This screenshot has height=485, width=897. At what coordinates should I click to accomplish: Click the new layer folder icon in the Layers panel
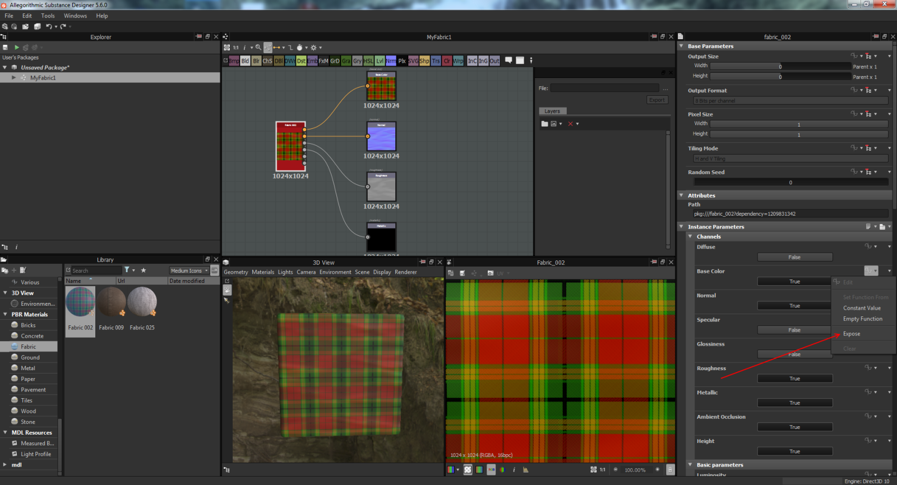(544, 124)
